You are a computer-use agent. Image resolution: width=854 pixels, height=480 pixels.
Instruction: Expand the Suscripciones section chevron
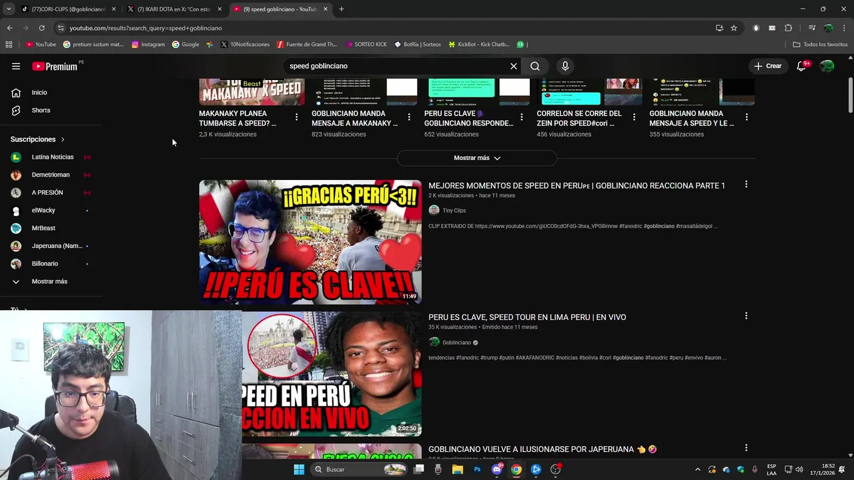pos(63,139)
